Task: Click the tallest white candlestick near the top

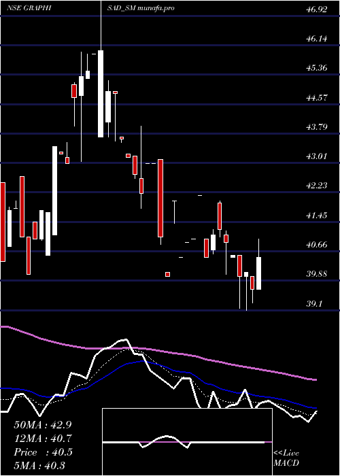Action: point(101,94)
